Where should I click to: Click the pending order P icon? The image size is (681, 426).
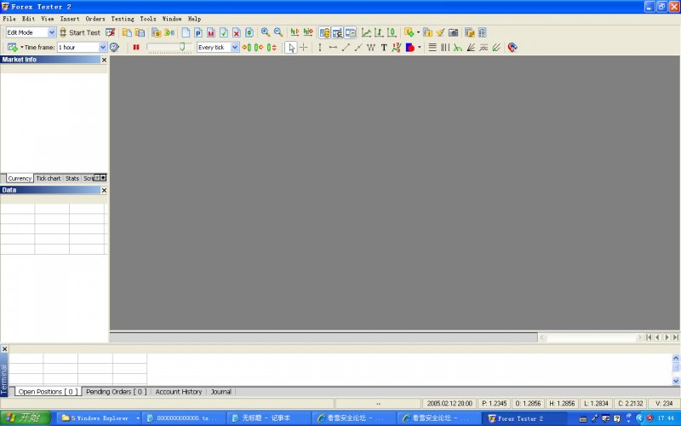click(x=198, y=32)
